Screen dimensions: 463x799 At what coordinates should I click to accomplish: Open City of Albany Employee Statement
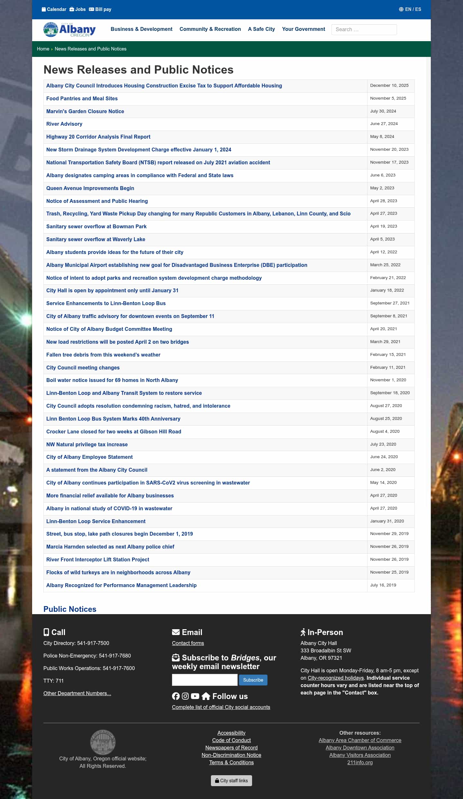89,457
